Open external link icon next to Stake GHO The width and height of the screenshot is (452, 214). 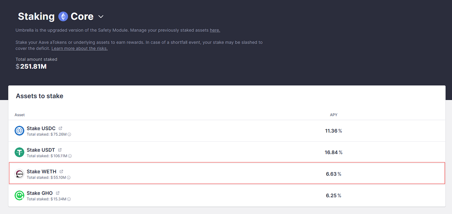point(58,193)
